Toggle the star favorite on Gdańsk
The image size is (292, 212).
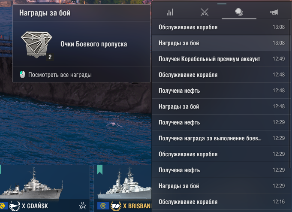tap(82, 206)
